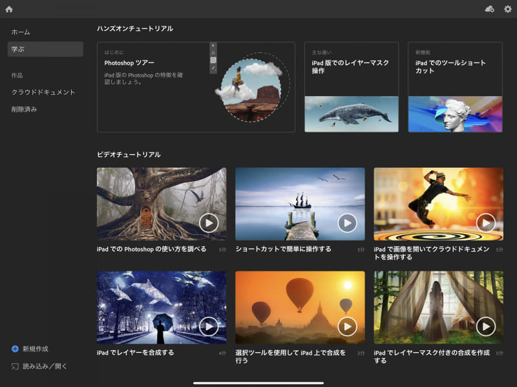
Task: Open the Photoshop ツアー tutorial card
Action: tap(196, 87)
